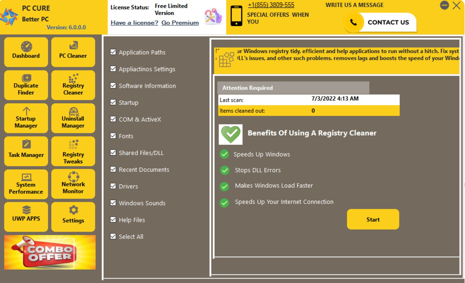Image resolution: width=465 pixels, height=283 pixels.
Task: Click the support phone number link
Action: point(271,5)
